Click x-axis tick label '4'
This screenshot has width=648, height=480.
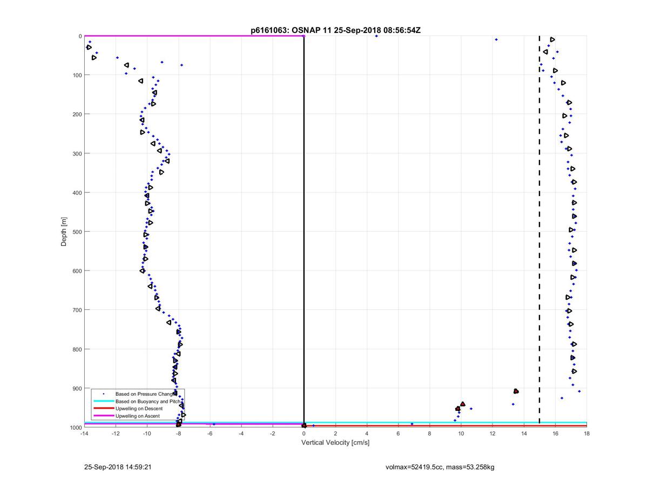tap(367, 433)
